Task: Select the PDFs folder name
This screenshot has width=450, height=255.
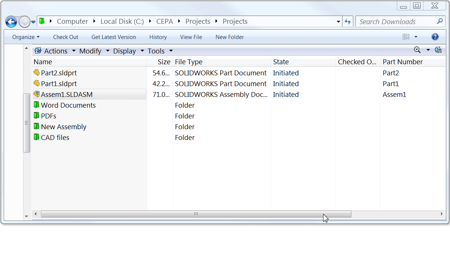Action: (48, 116)
